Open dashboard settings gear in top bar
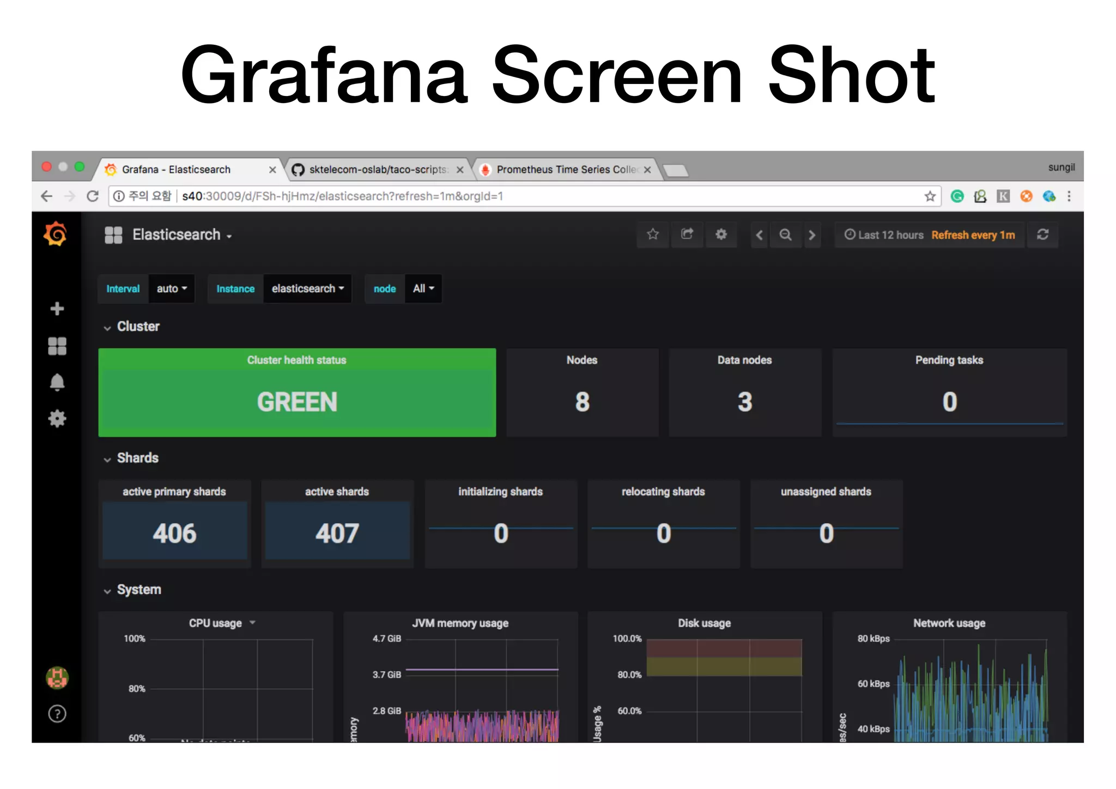The height and width of the screenshot is (789, 1116). 721,234
